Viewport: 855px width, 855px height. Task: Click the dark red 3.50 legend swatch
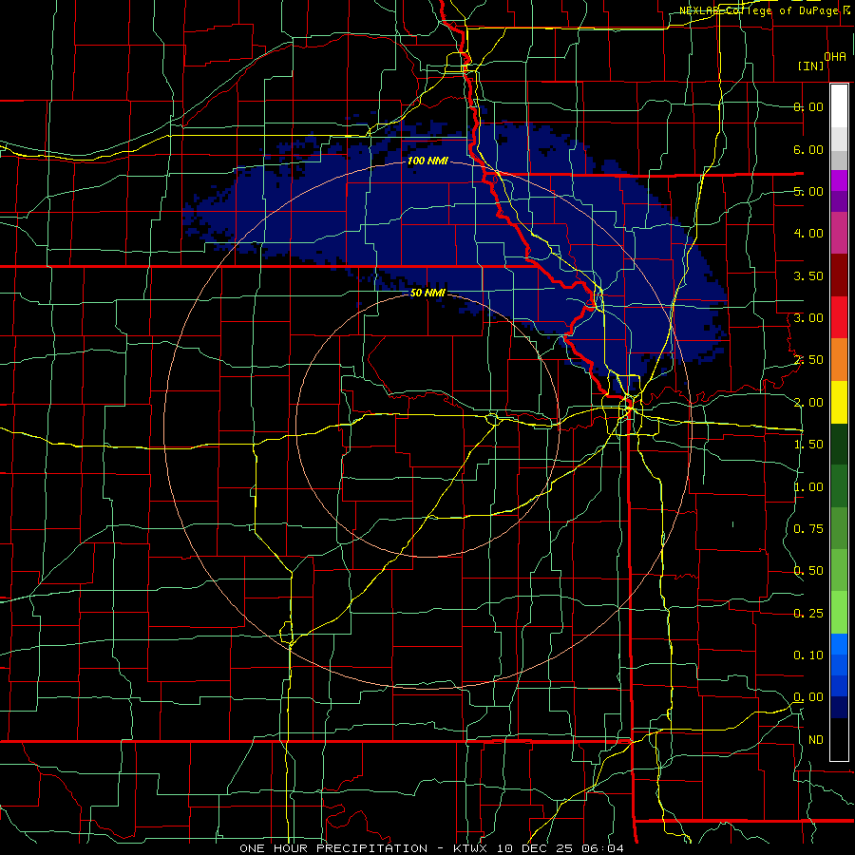point(839,275)
